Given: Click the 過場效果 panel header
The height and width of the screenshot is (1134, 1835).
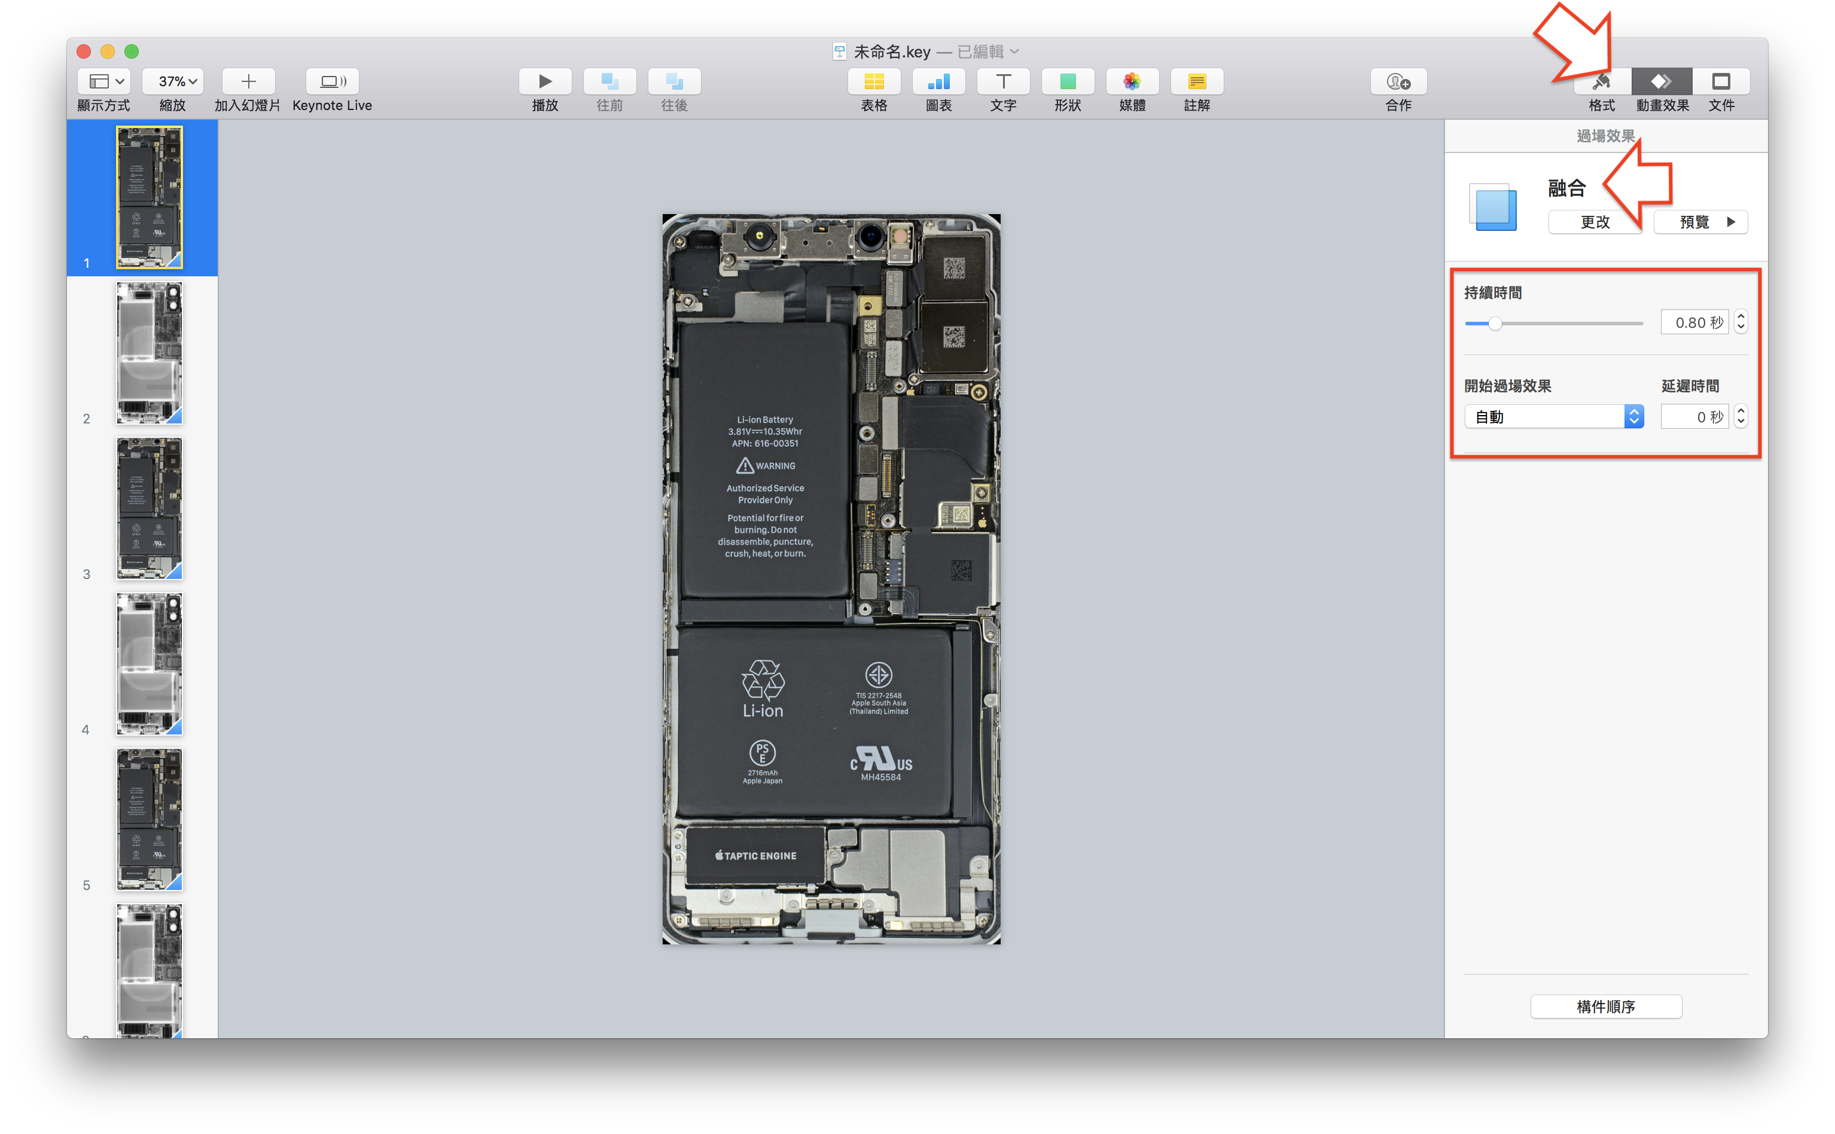Looking at the screenshot, I should (1605, 136).
